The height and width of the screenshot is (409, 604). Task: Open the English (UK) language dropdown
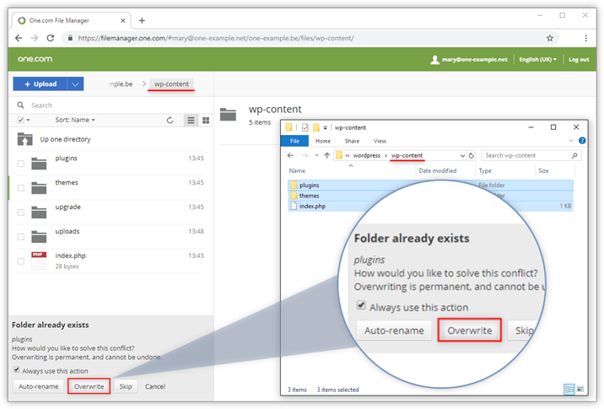(x=537, y=59)
